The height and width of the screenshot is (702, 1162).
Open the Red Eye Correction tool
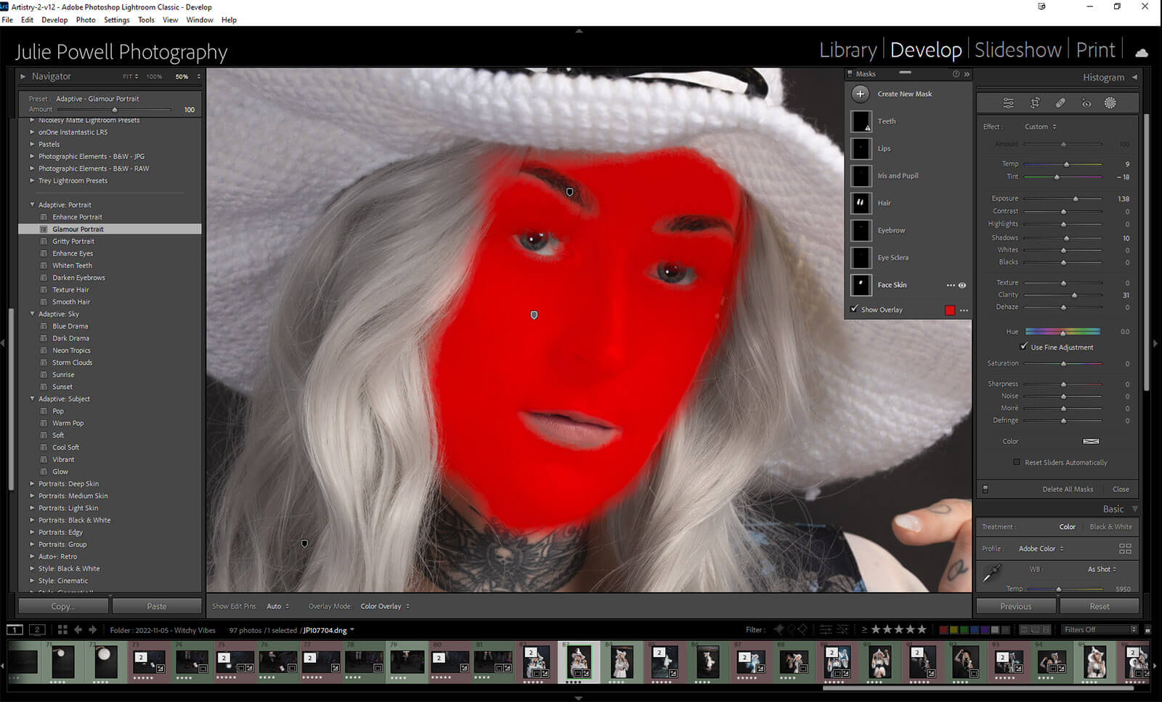point(1086,103)
